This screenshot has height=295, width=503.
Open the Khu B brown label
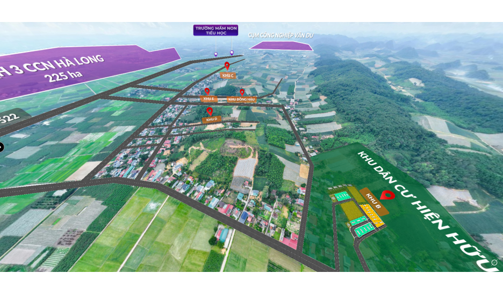(x=374, y=202)
